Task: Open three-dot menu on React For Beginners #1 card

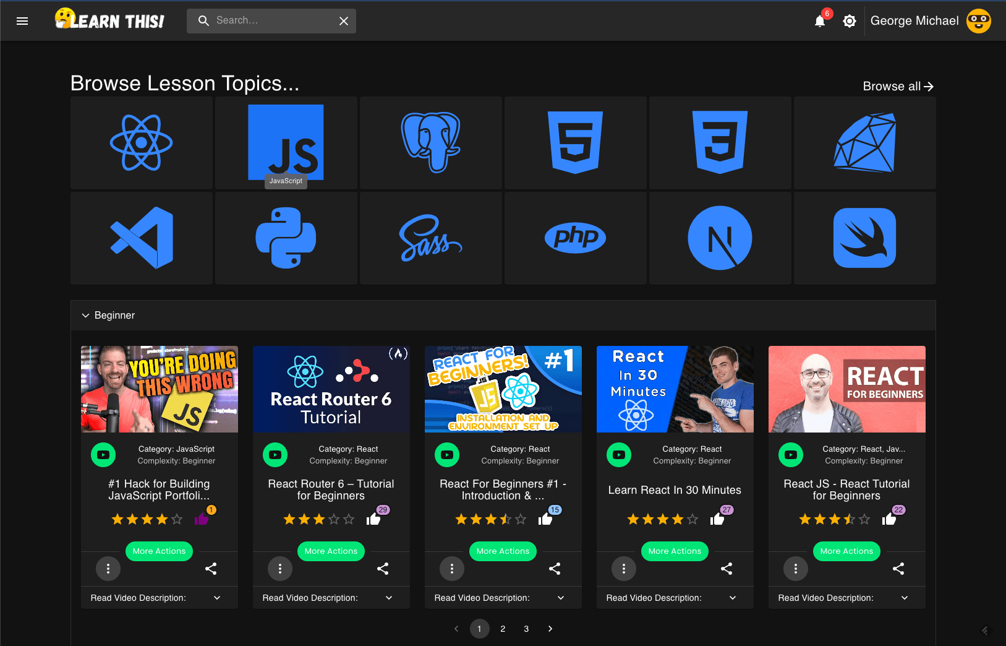Action: [452, 569]
